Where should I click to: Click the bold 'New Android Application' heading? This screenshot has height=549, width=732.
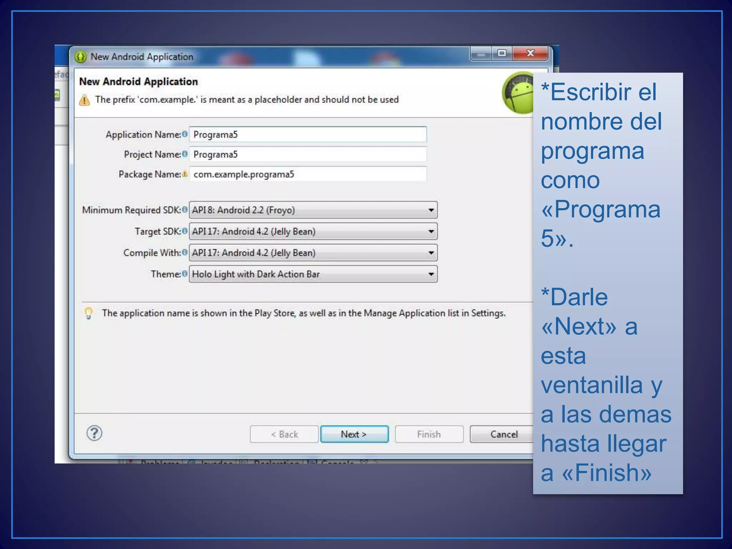[x=138, y=81]
